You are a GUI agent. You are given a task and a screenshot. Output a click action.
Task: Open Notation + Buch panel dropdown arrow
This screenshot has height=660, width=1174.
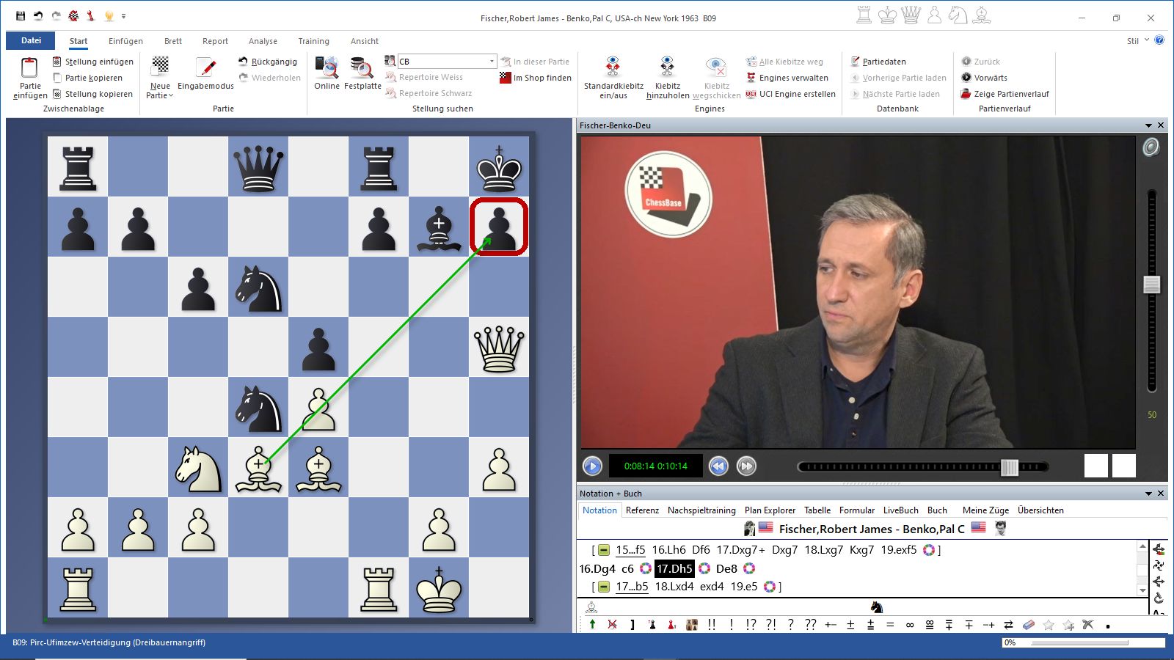click(1148, 494)
